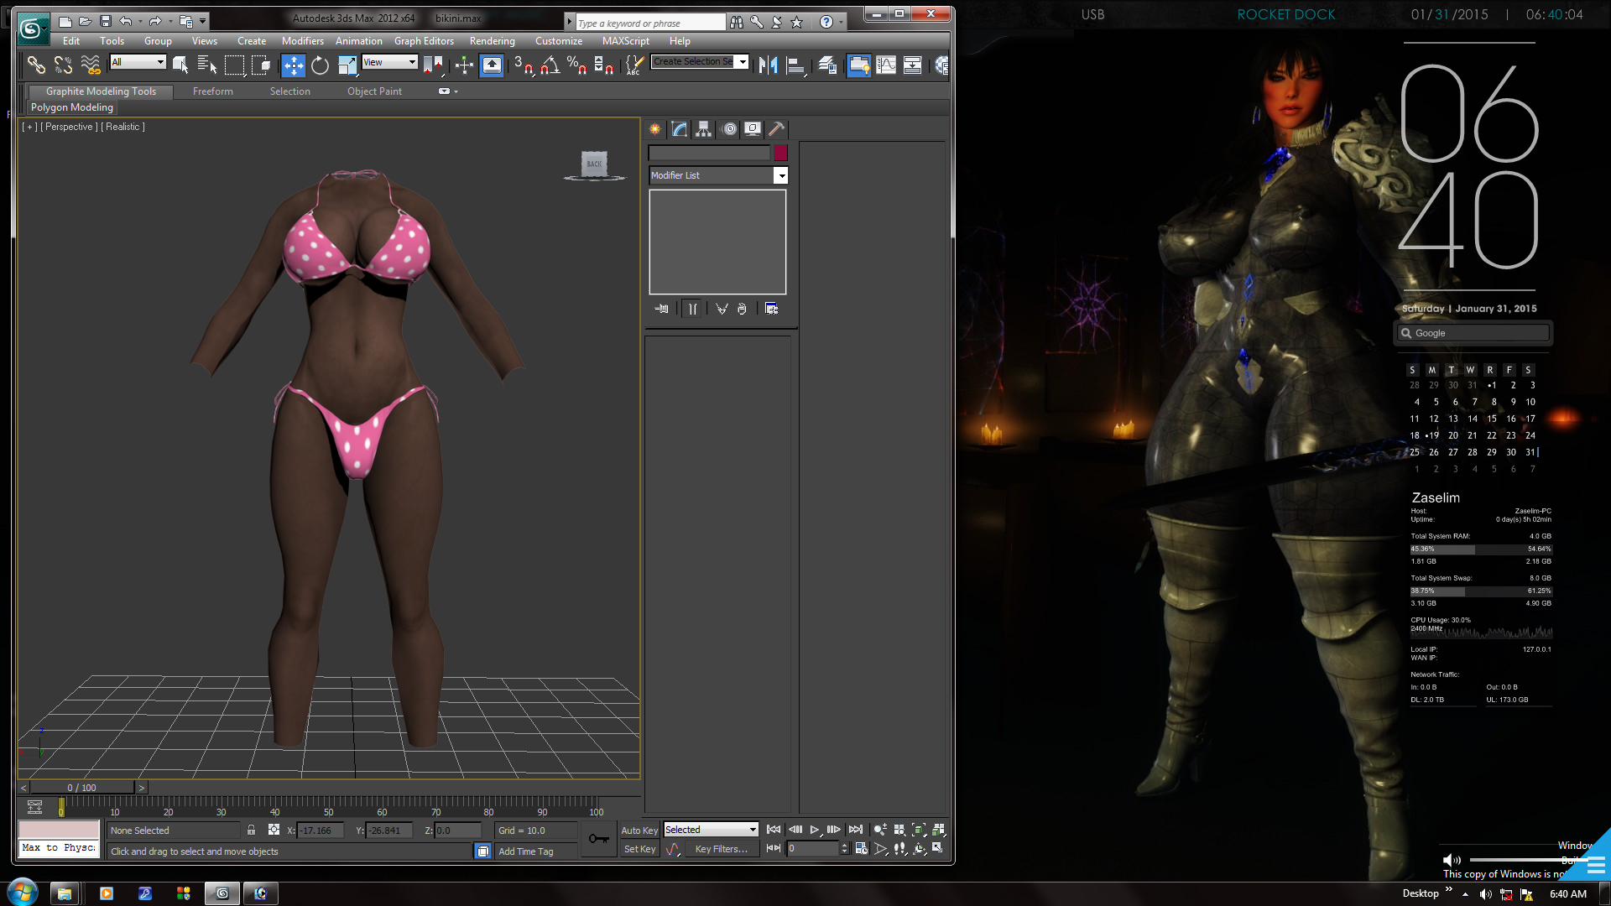The height and width of the screenshot is (906, 1611).
Task: Activate Select and Scale tool
Action: click(347, 65)
